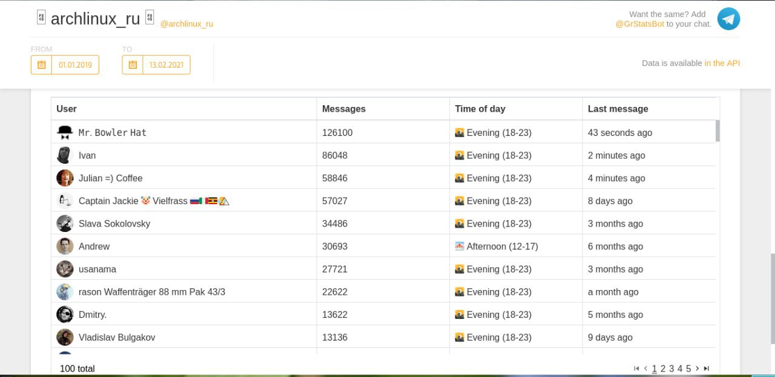This screenshot has height=377, width=775.
Task: Go to first page of results
Action: 636,369
